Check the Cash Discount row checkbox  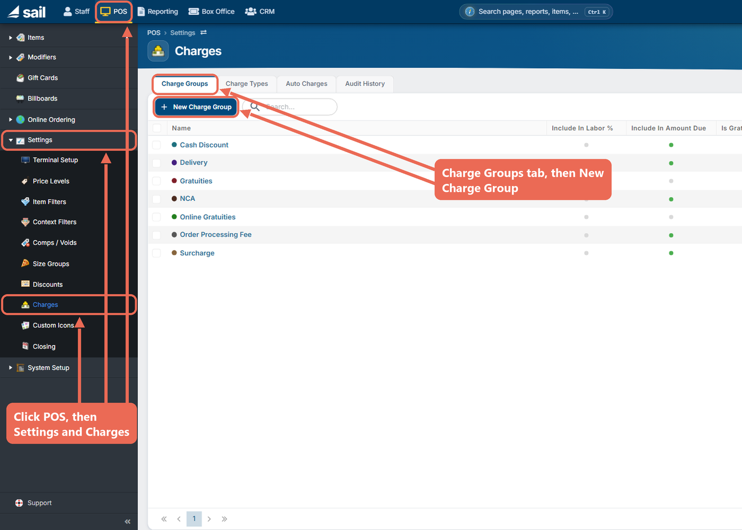pos(156,145)
